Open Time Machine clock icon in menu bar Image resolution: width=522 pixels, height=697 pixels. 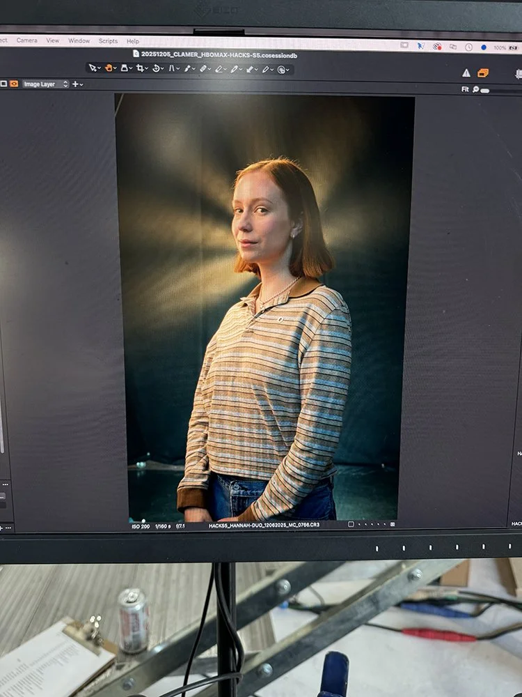click(x=468, y=47)
